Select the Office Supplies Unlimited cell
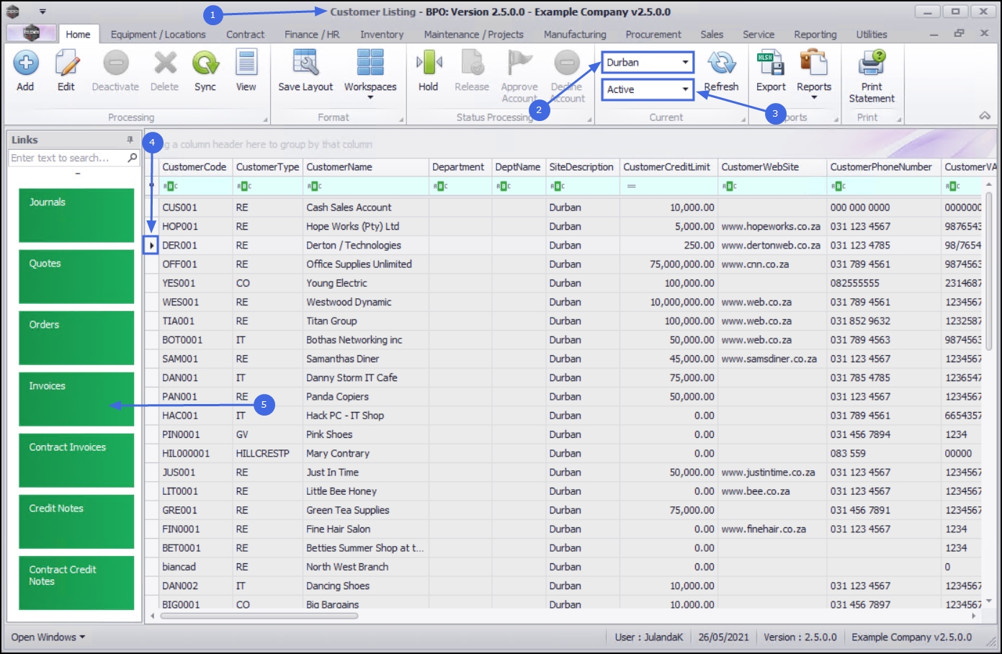1002x654 pixels. [366, 264]
